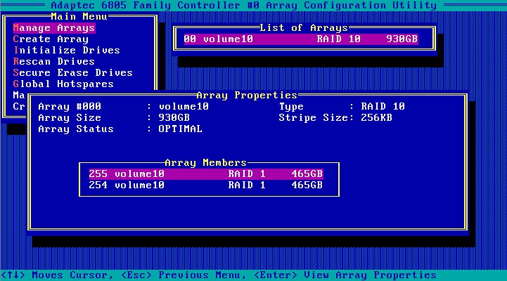Click the Array Size 930GB value
This screenshot has width=507, height=281.
coord(174,118)
